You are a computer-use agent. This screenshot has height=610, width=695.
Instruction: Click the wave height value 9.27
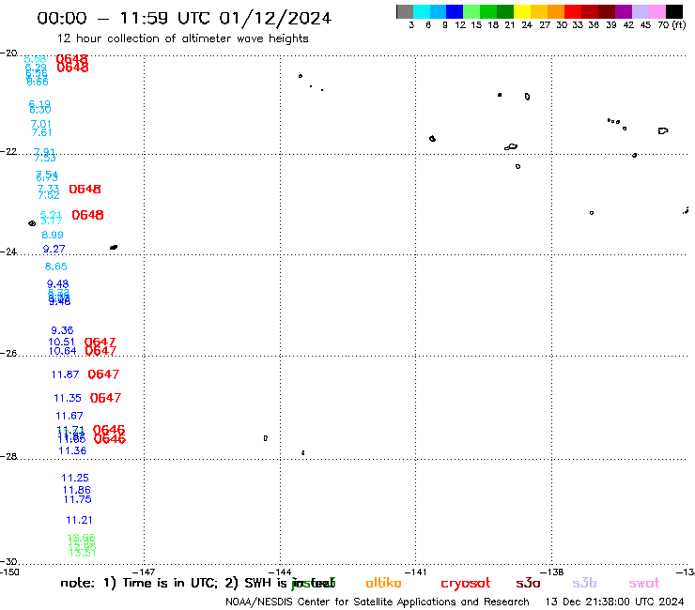coord(54,249)
